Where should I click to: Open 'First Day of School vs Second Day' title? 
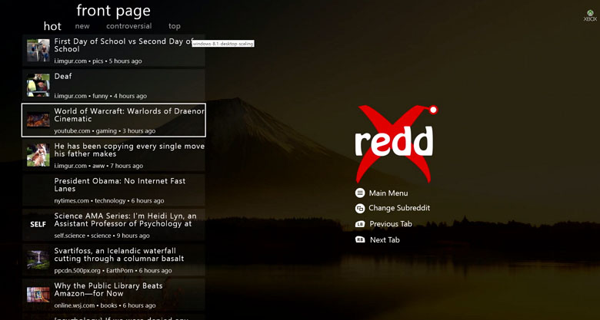pyautogui.click(x=124, y=45)
